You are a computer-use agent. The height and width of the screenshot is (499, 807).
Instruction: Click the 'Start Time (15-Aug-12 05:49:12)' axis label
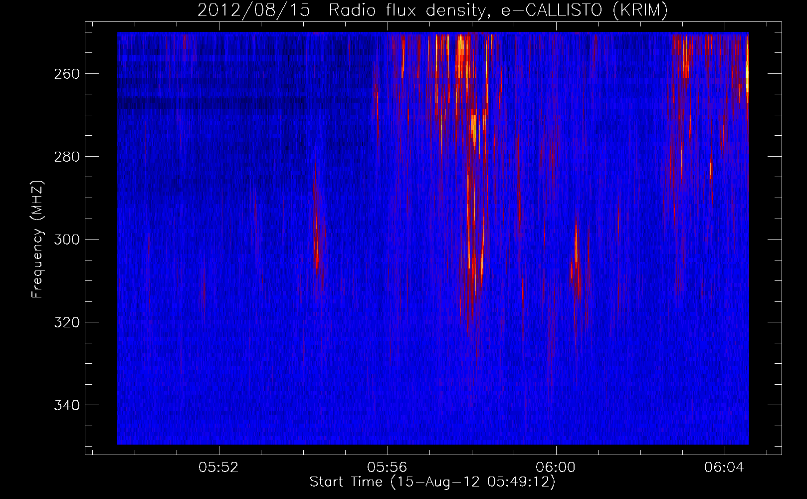coord(432,482)
